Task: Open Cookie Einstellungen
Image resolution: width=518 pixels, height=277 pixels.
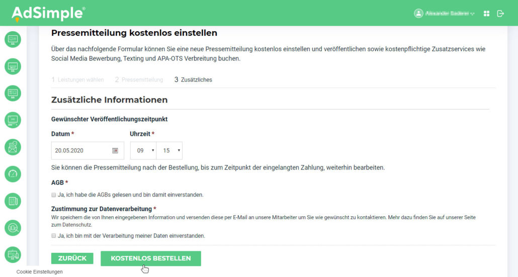Action: 39,272
